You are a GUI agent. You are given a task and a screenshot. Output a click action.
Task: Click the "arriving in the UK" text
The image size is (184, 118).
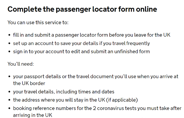(32, 115)
